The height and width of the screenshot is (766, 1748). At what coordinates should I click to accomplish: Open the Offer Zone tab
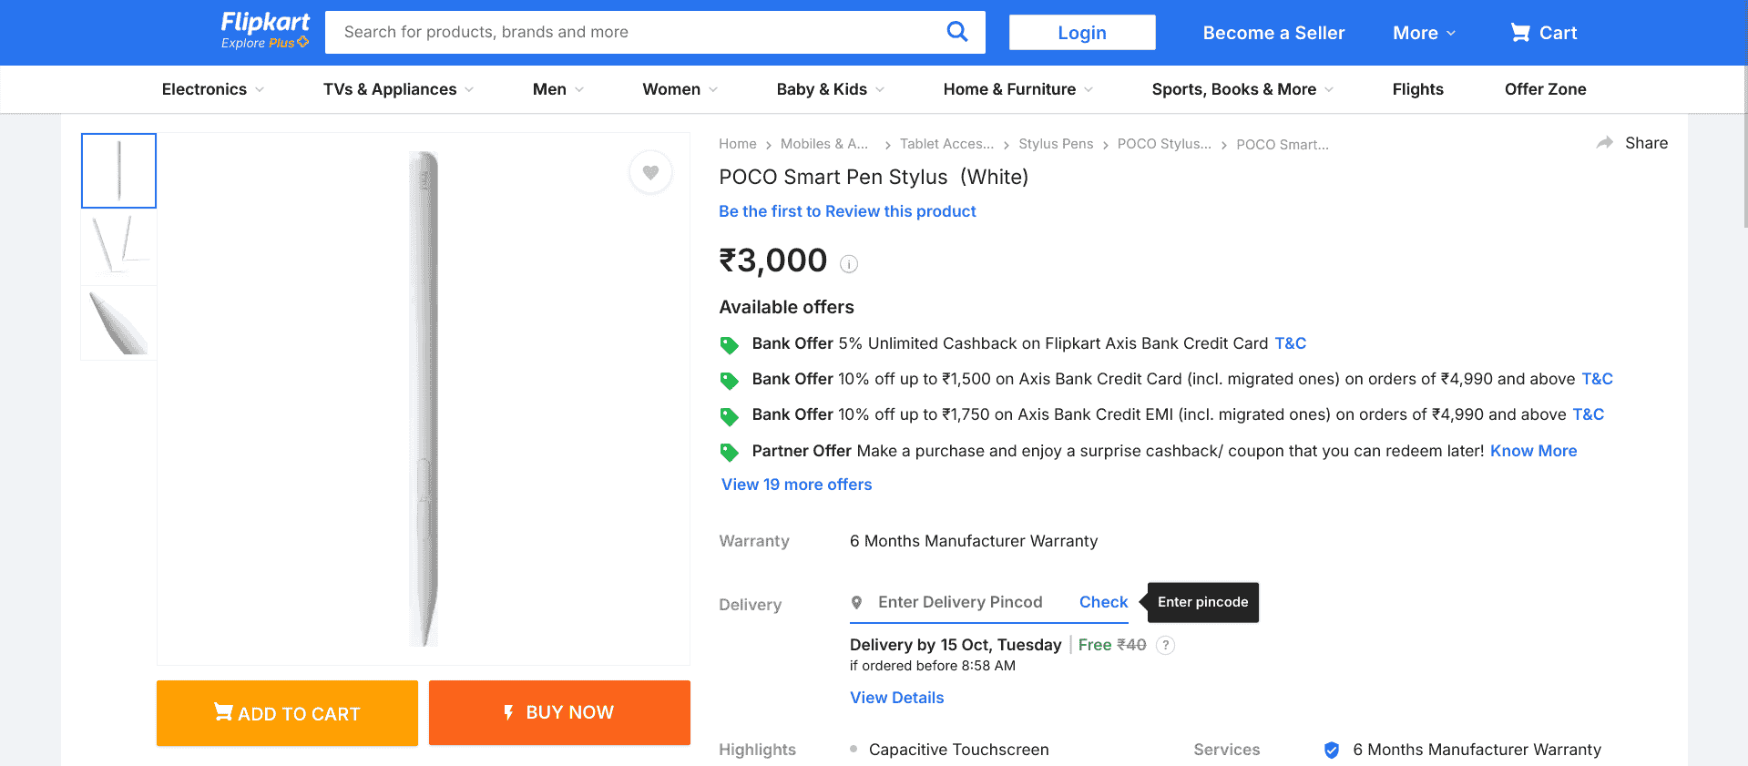click(1545, 89)
